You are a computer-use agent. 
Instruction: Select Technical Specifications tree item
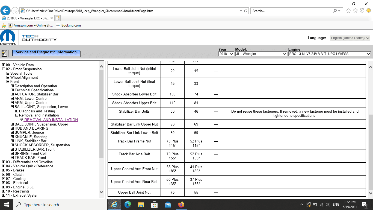tap(34, 90)
